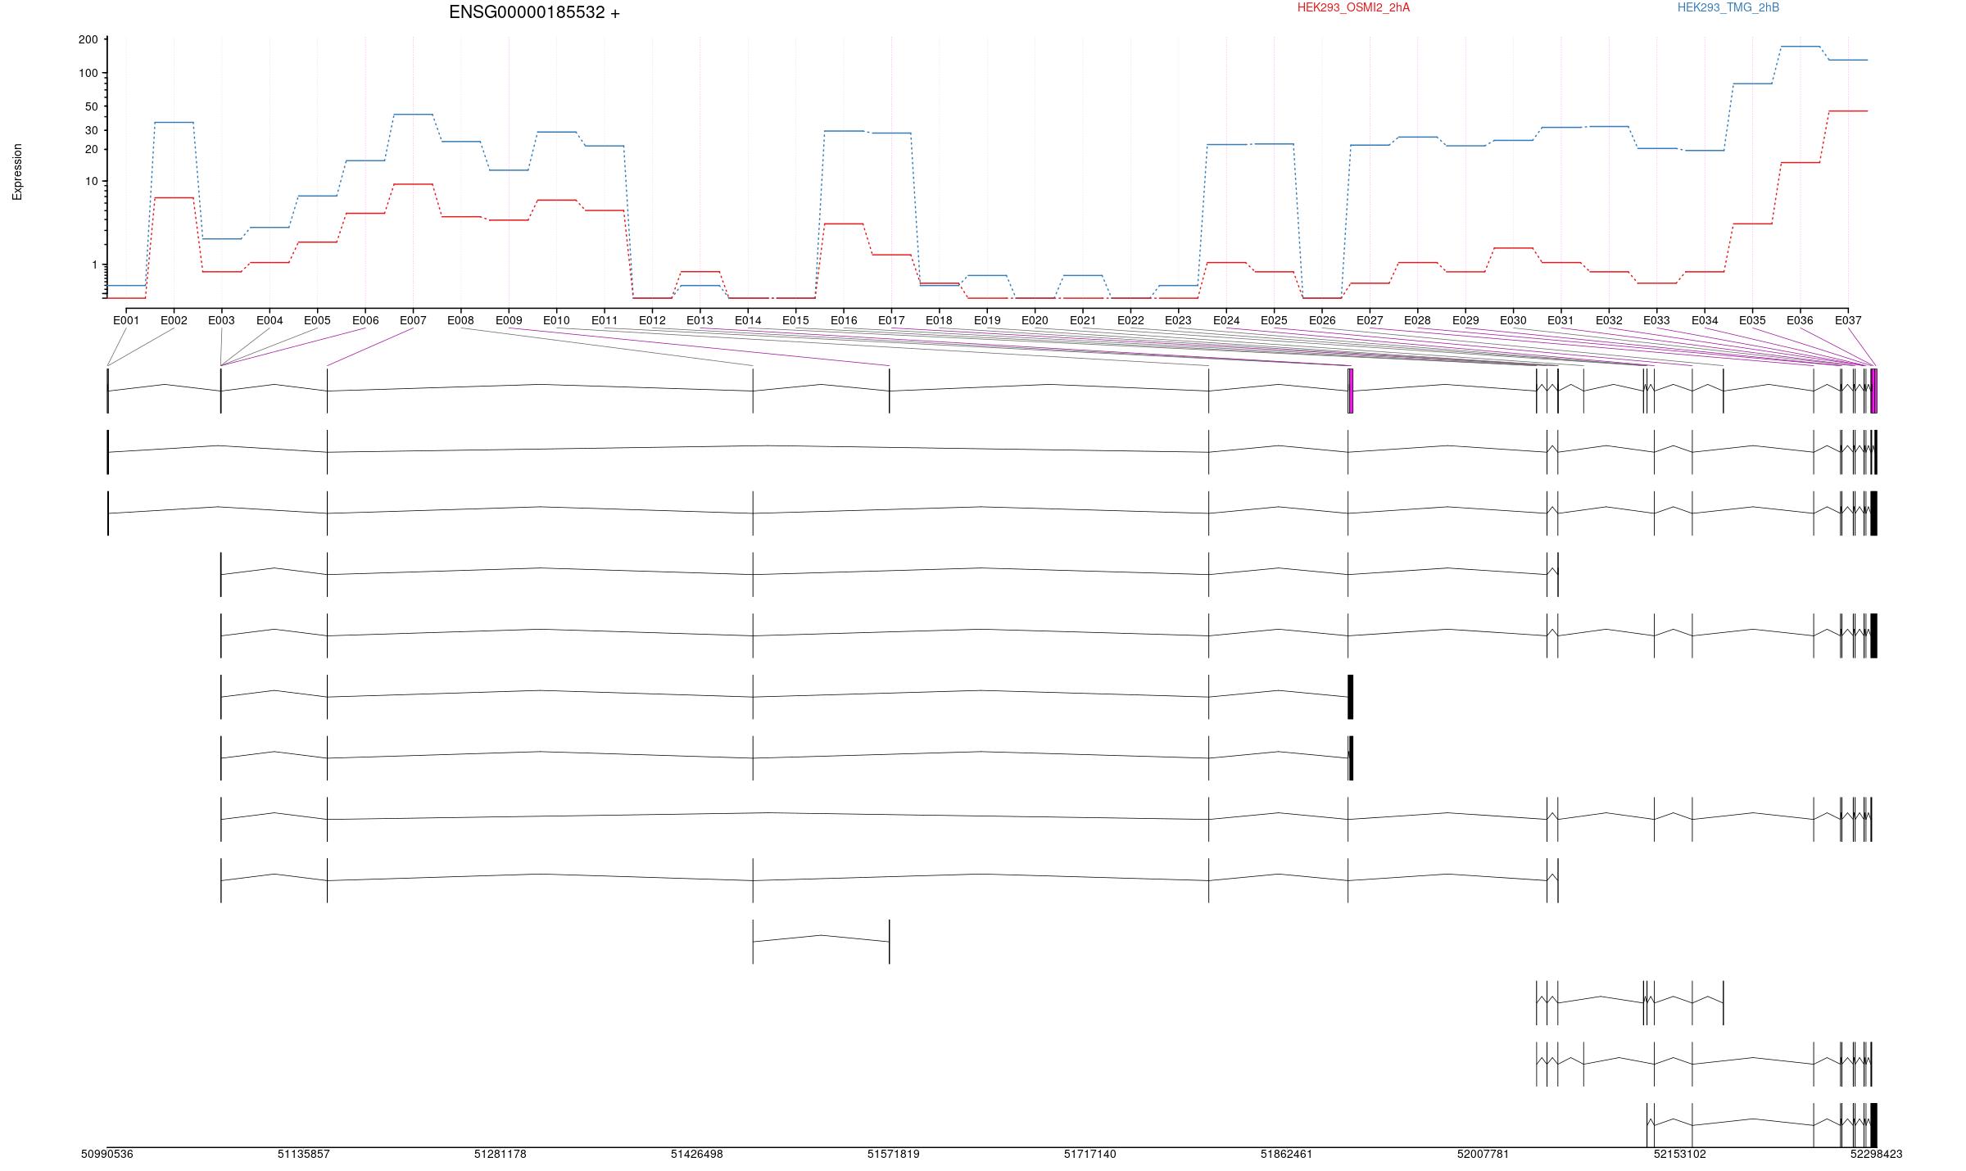1966x1171 pixels.
Task: Click genomic coordinate 51281178
Action: (x=501, y=1154)
